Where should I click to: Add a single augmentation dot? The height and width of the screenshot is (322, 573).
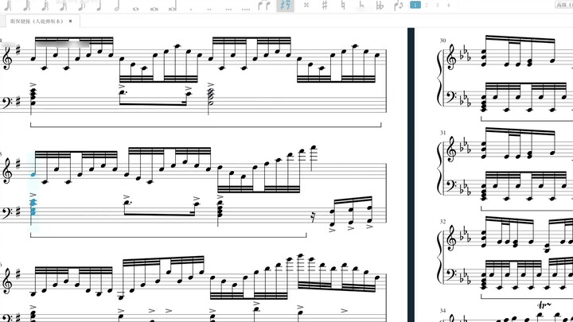191,9
